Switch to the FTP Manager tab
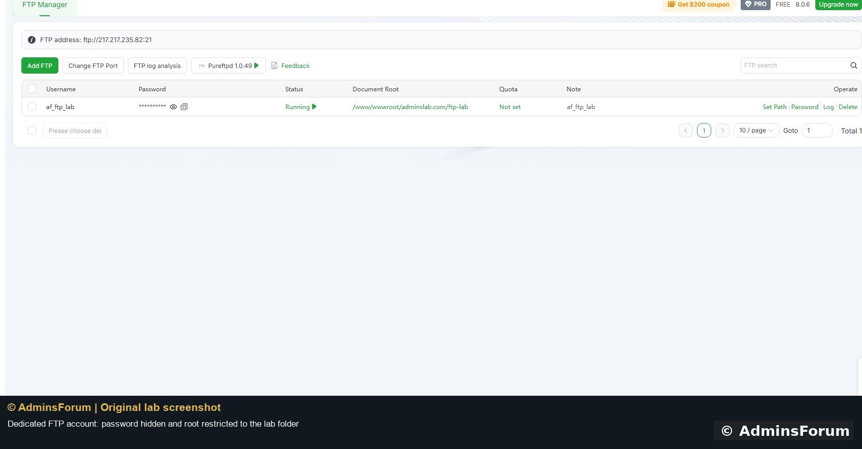 (x=45, y=5)
